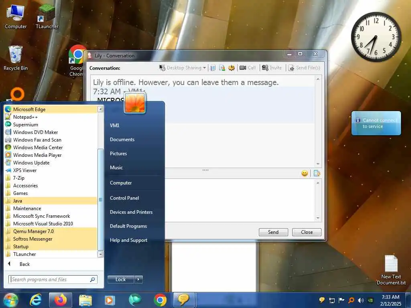Image resolution: width=411 pixels, height=308 pixels.
Task: Click the volume speaker tray icon
Action: coord(361,300)
